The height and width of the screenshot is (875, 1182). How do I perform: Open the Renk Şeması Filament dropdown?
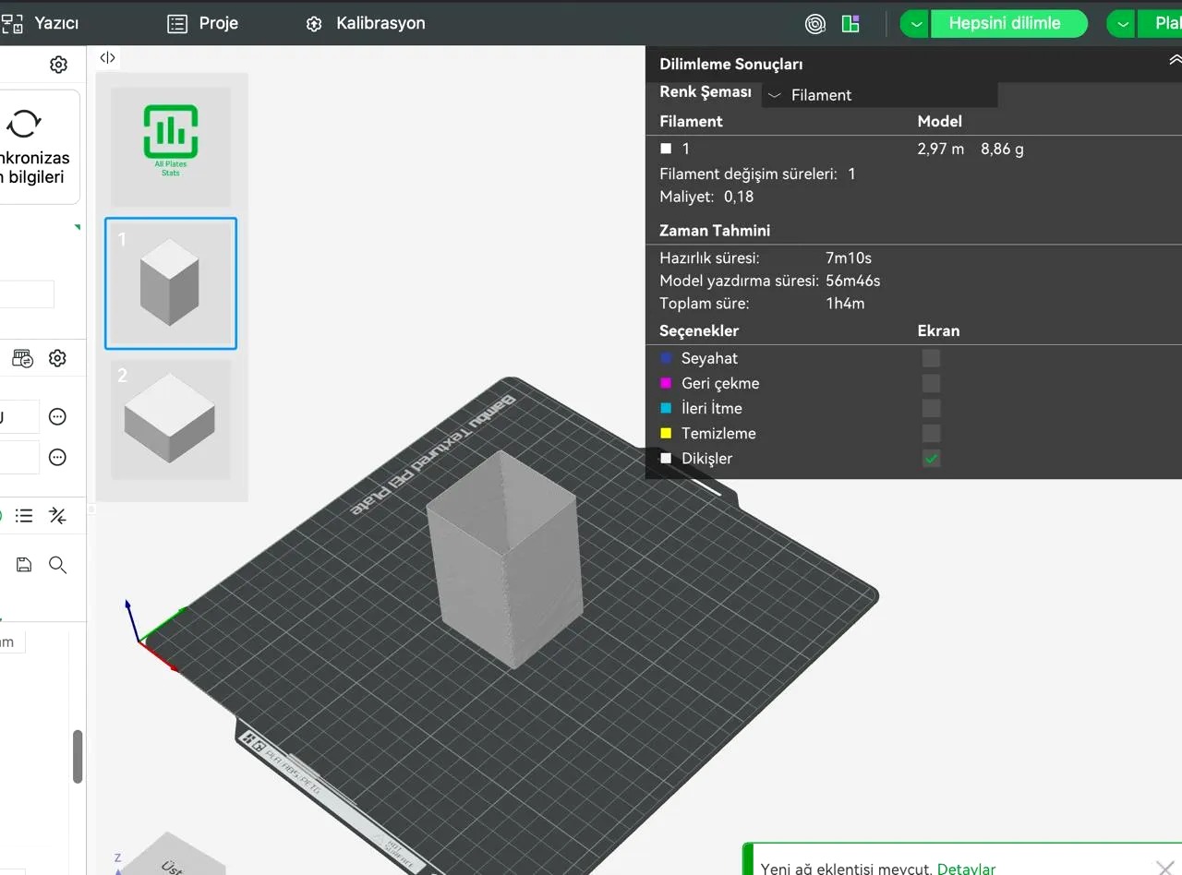click(x=879, y=94)
